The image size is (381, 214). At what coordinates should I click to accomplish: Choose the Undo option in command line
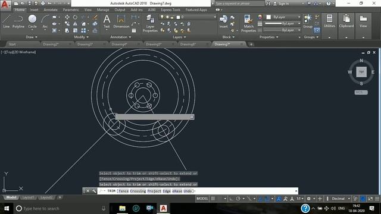coord(188,191)
